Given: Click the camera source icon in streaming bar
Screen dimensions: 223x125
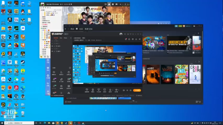Looking at the screenshot, I should click(93, 90).
